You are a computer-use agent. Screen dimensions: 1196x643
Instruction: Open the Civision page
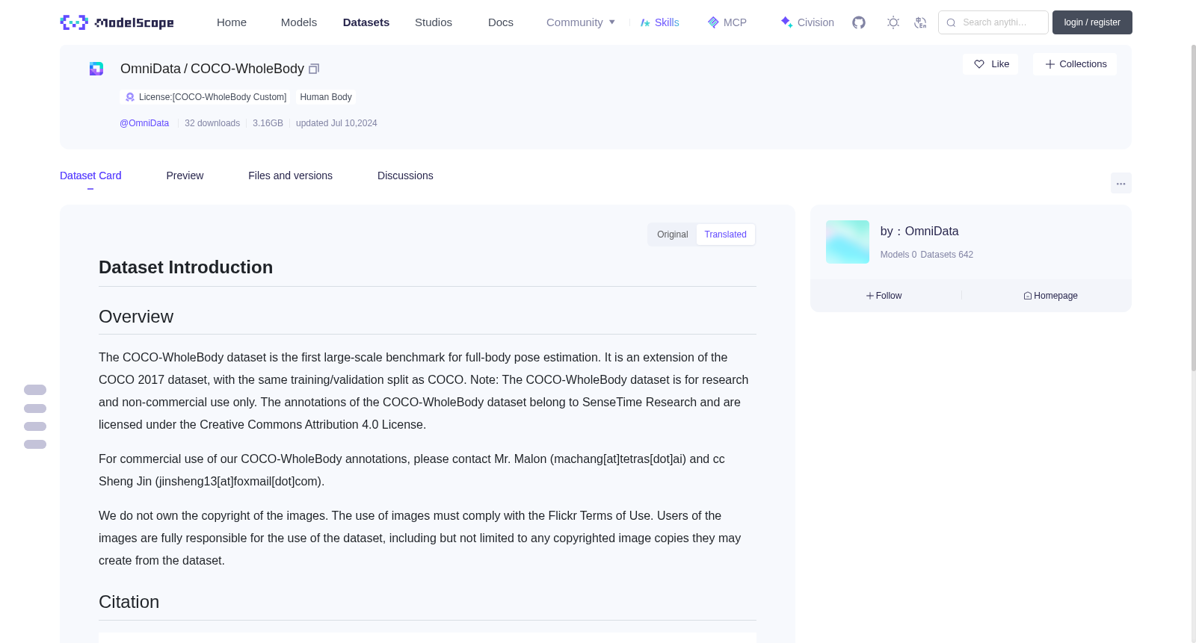click(x=807, y=22)
